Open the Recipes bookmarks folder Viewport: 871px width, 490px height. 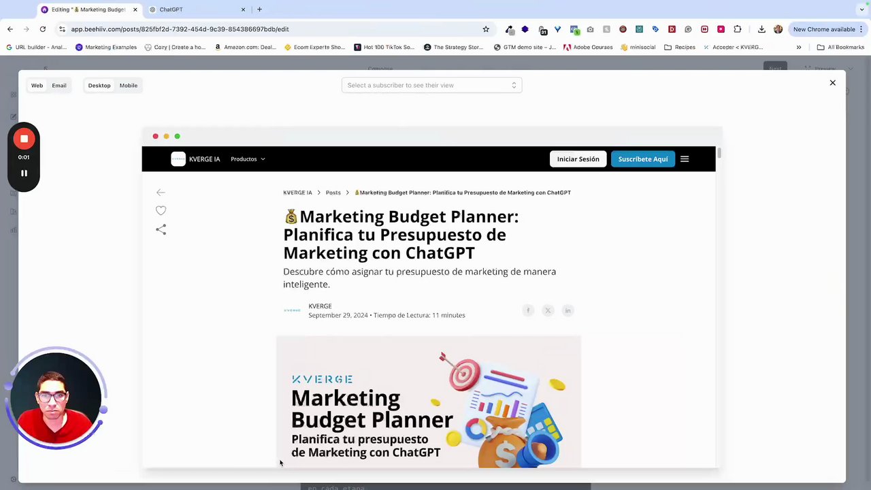[680, 48]
